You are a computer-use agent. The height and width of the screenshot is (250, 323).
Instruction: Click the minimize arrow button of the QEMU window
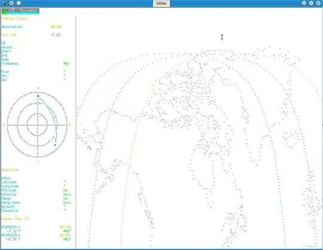tap(304, 3)
